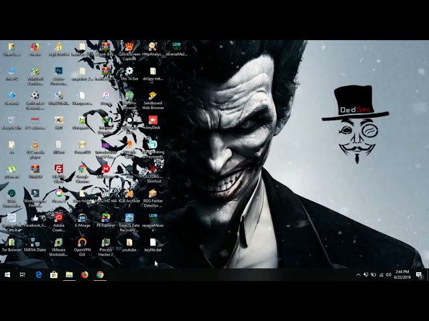429x321 pixels.
Task: Switch to File Explorer on taskbar
Action: [x=69, y=275]
